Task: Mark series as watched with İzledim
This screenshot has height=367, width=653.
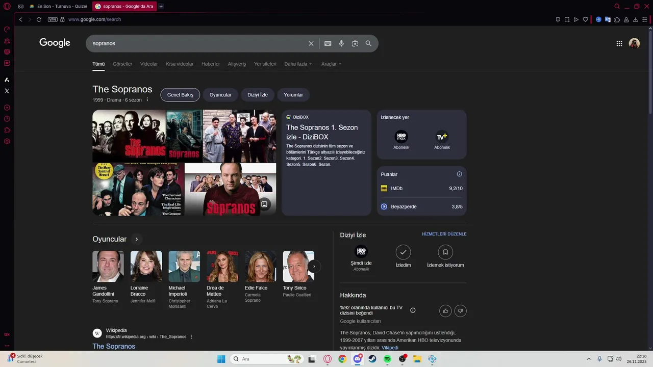Action: (x=403, y=256)
